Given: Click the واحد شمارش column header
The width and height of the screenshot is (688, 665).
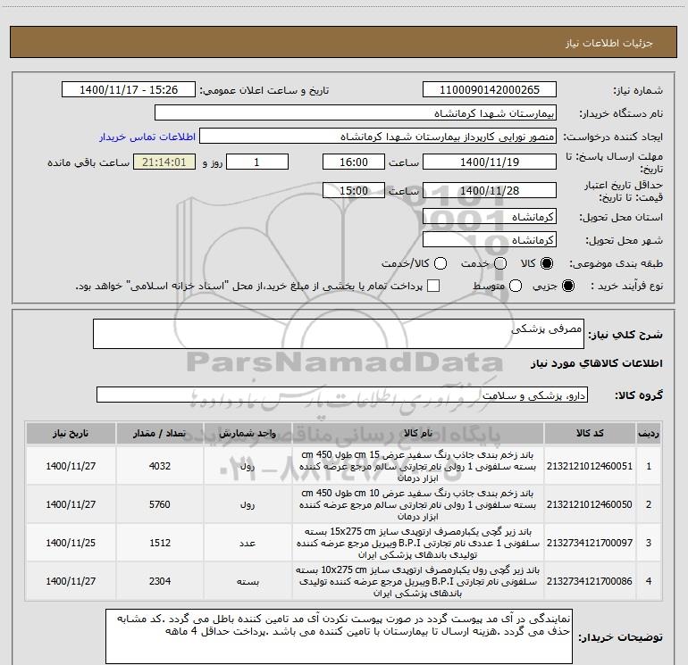Looking at the screenshot, I should [248, 434].
